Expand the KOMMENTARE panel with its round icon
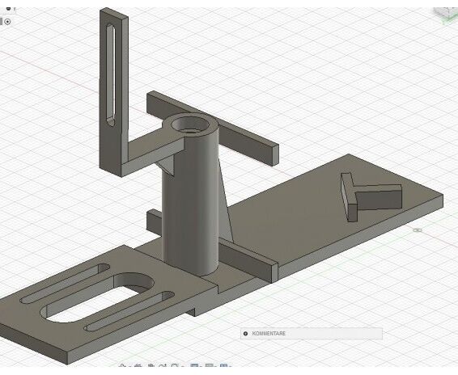The image size is (458, 375). (245, 334)
